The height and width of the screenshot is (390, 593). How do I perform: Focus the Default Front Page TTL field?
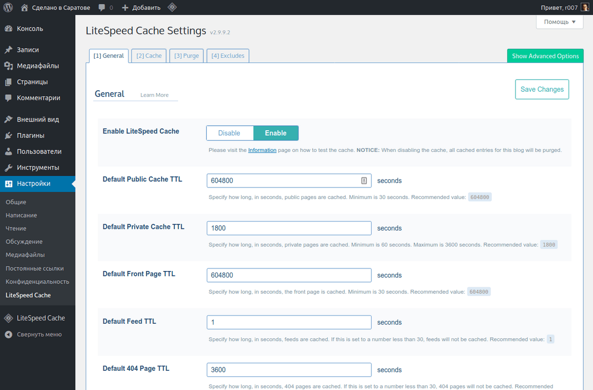click(289, 275)
